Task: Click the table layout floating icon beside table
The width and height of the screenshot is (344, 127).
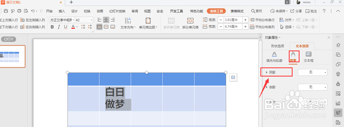Action: [x=233, y=77]
